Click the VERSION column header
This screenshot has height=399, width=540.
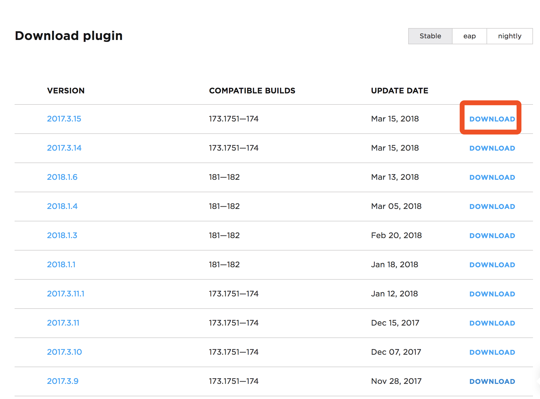click(66, 91)
